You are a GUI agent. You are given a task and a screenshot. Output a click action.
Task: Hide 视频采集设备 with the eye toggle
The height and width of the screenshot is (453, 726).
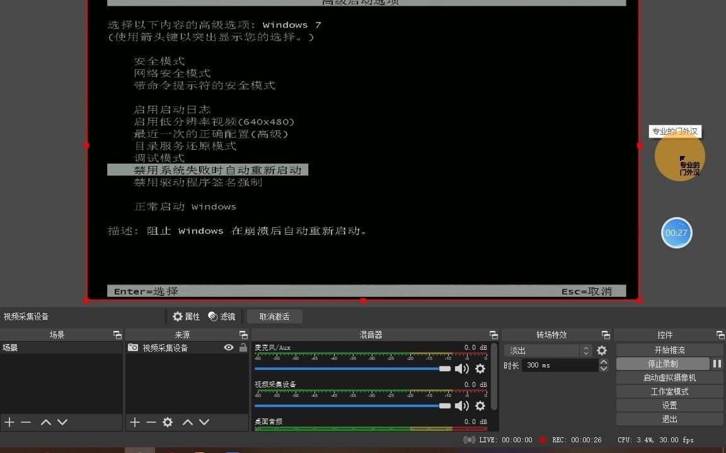(x=229, y=347)
